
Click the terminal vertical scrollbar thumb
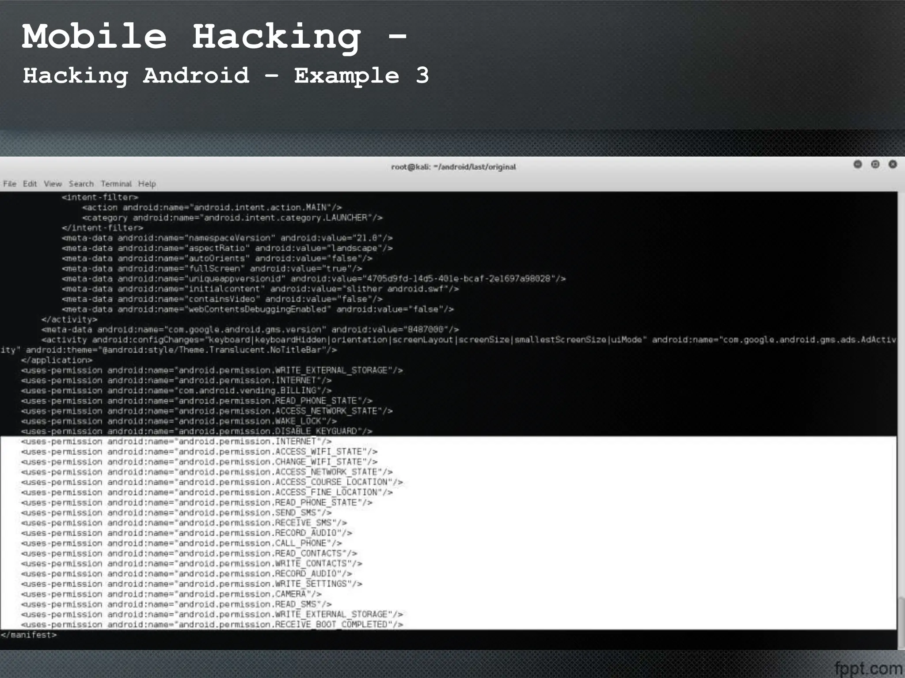(x=901, y=622)
